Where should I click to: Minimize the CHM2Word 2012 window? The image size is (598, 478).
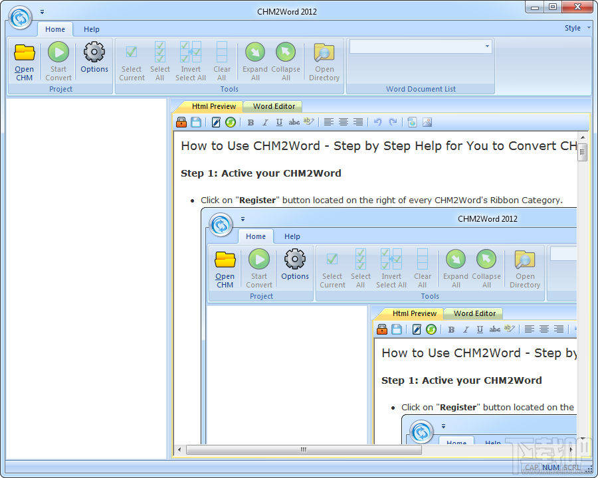pos(535,7)
